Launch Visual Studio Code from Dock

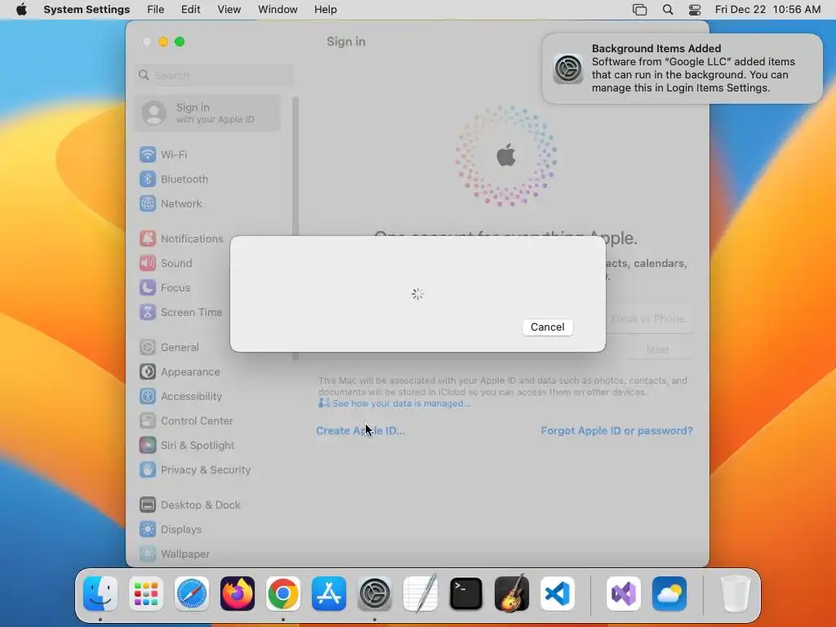[558, 594]
